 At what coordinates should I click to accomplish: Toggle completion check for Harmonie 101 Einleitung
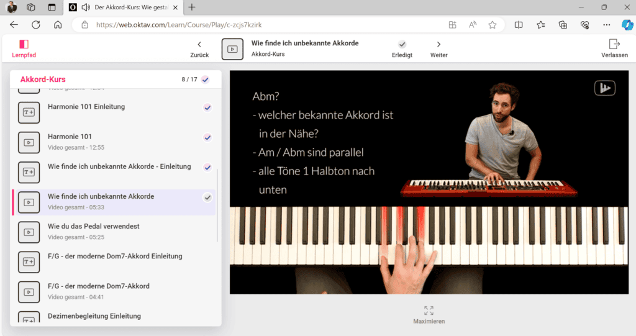click(x=207, y=107)
